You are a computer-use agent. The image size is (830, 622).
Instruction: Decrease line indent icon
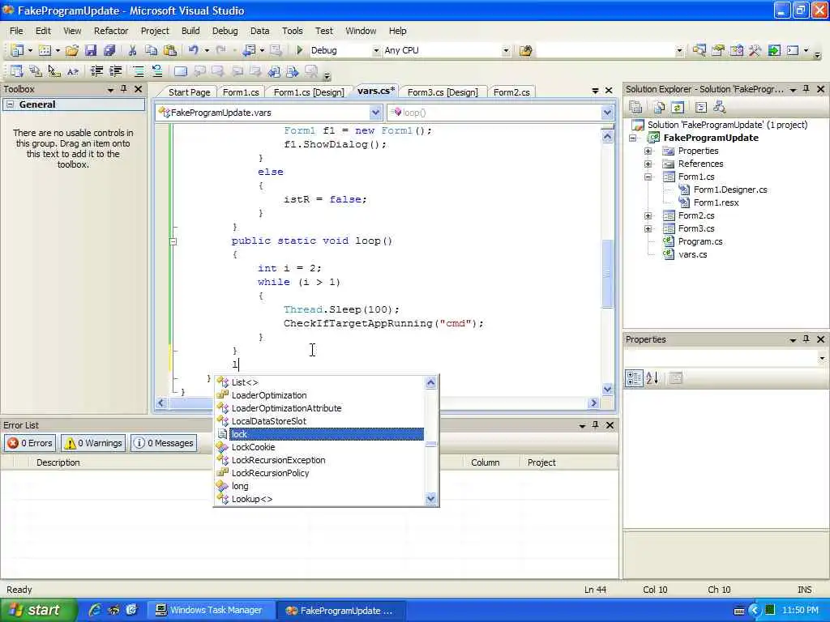coord(96,71)
